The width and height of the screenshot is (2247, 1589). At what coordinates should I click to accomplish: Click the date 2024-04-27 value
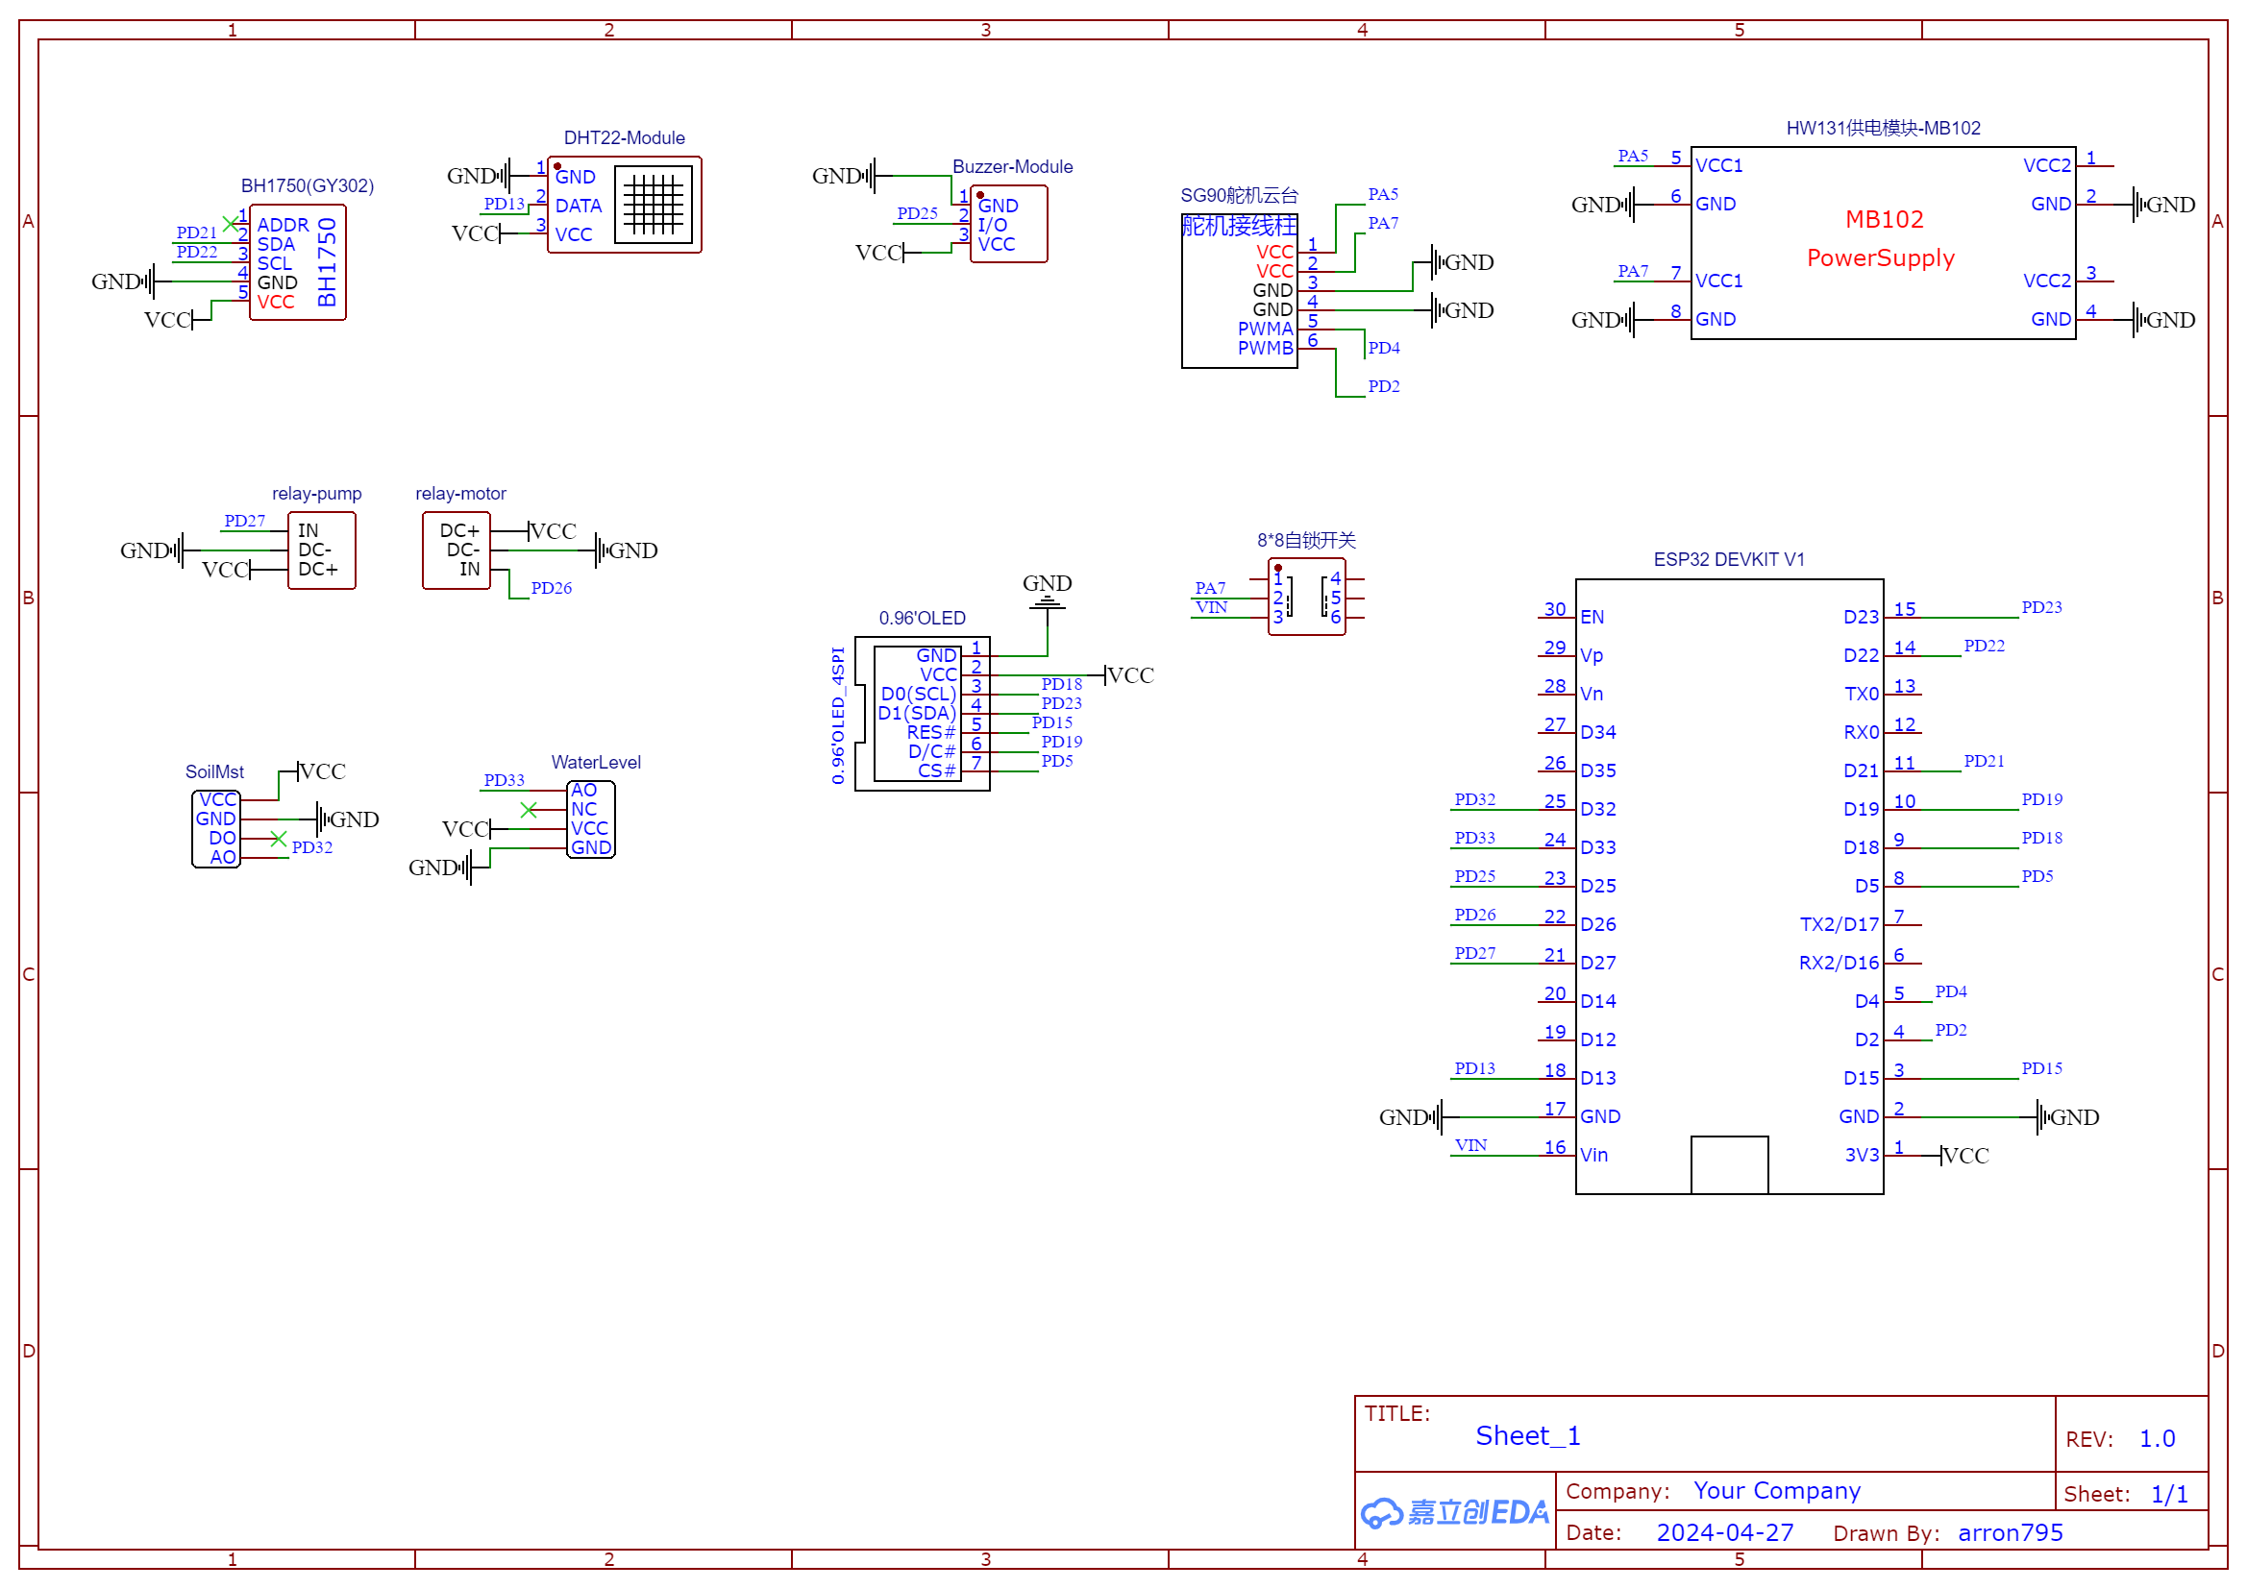(x=1725, y=1533)
